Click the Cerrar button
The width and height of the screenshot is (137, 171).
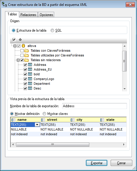(121, 163)
